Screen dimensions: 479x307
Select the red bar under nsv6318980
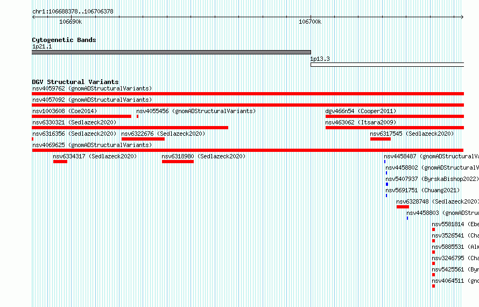click(178, 162)
